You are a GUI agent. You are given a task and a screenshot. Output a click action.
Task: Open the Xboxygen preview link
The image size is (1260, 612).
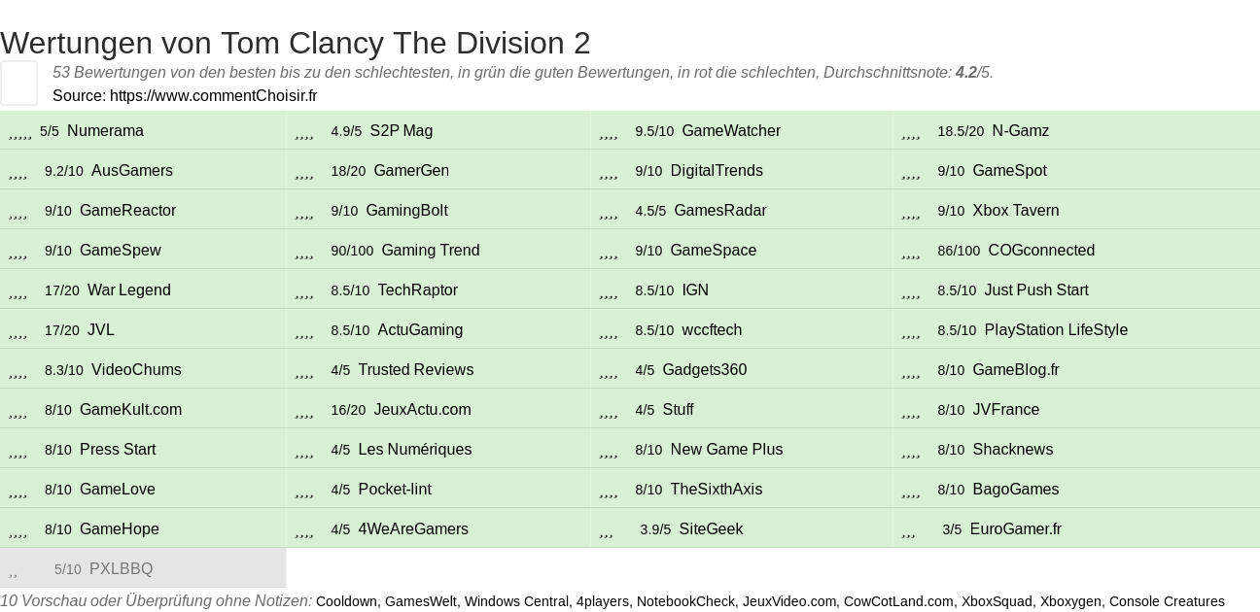tap(1070, 601)
